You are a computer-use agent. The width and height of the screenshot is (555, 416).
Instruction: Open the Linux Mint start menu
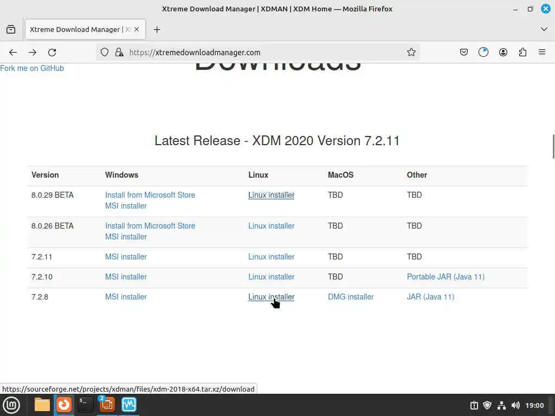point(11,405)
